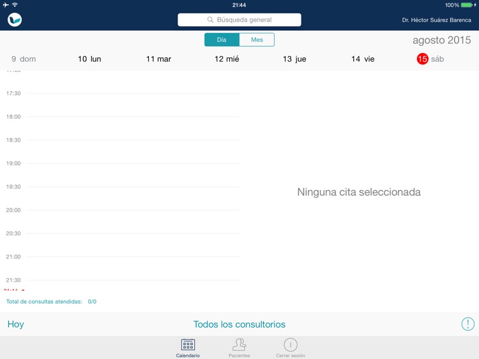Tap the 19:30 time slot

click(x=123, y=187)
